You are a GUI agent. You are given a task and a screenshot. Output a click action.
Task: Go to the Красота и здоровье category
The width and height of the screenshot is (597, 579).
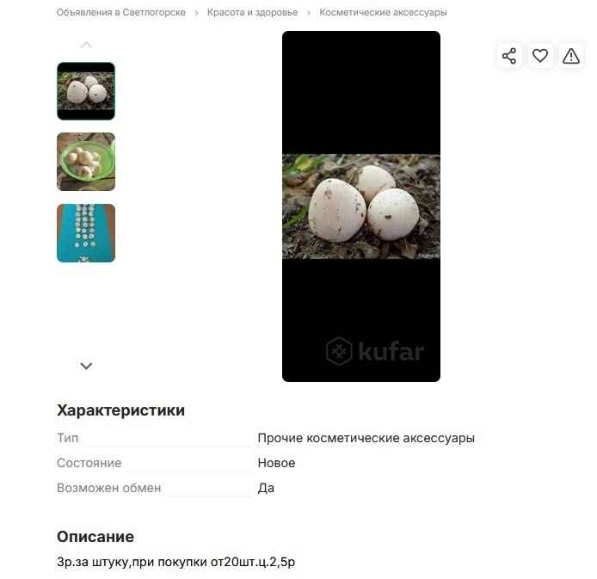point(252,13)
